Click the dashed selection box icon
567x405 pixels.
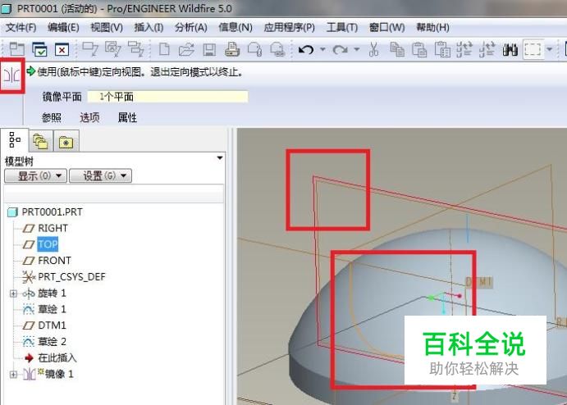point(533,49)
